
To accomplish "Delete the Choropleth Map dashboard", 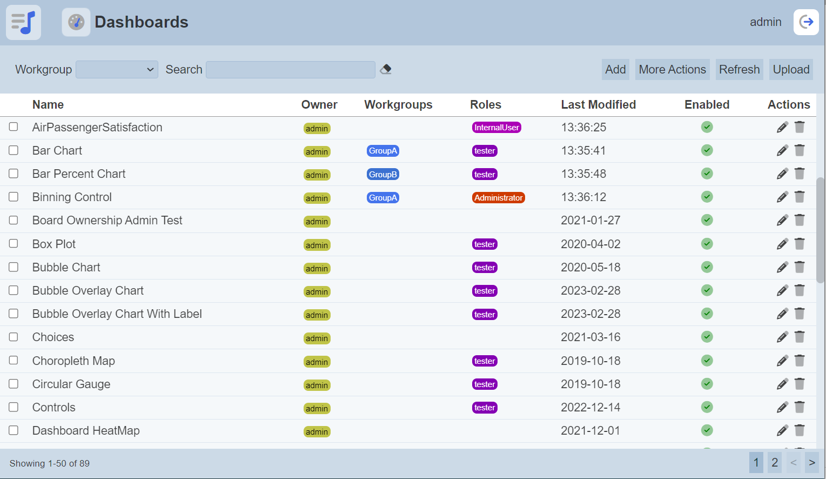I will (800, 361).
